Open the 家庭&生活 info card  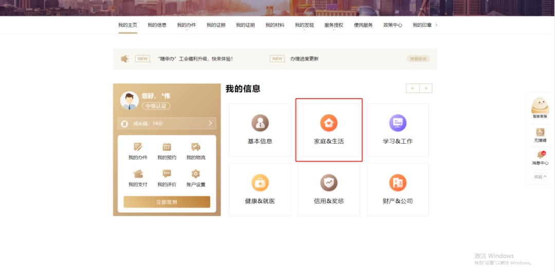(x=329, y=130)
